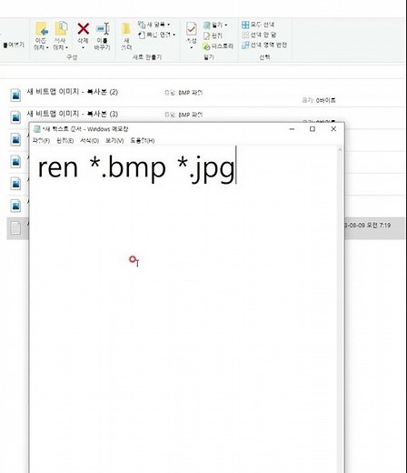Click the 열기 (Open) ribbon button
Viewport: 407px width, 473px height.
213,25
